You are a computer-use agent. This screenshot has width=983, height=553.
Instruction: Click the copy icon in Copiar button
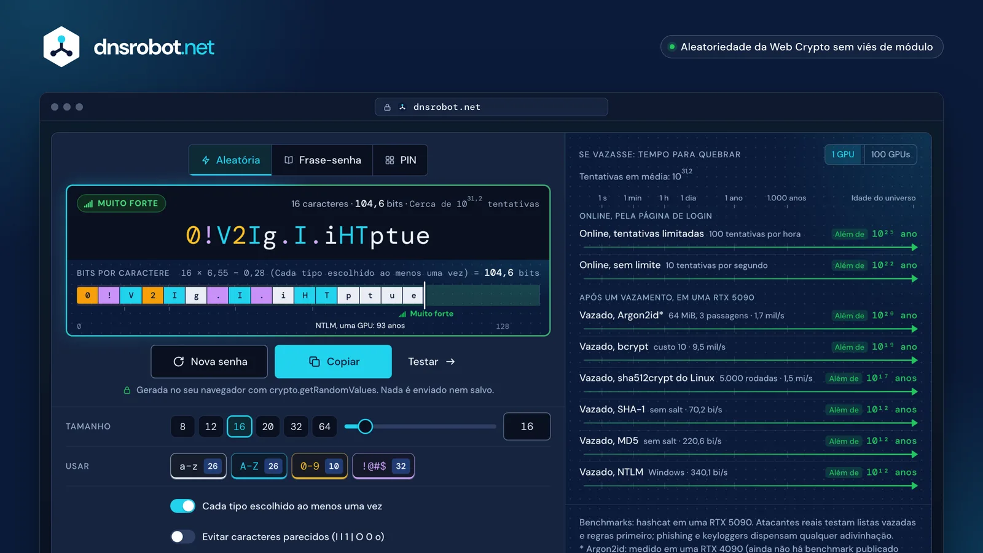click(315, 362)
